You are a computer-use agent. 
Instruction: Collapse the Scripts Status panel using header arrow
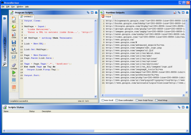[187, 108]
